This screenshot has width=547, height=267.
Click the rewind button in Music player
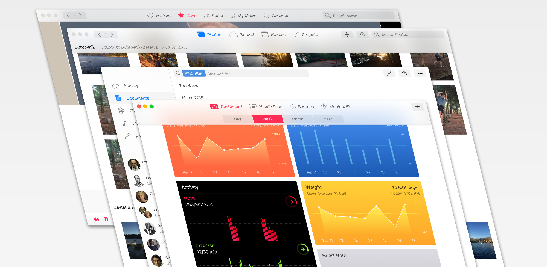tap(96, 219)
